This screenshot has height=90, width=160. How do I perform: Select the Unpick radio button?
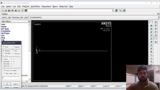click(13, 47)
